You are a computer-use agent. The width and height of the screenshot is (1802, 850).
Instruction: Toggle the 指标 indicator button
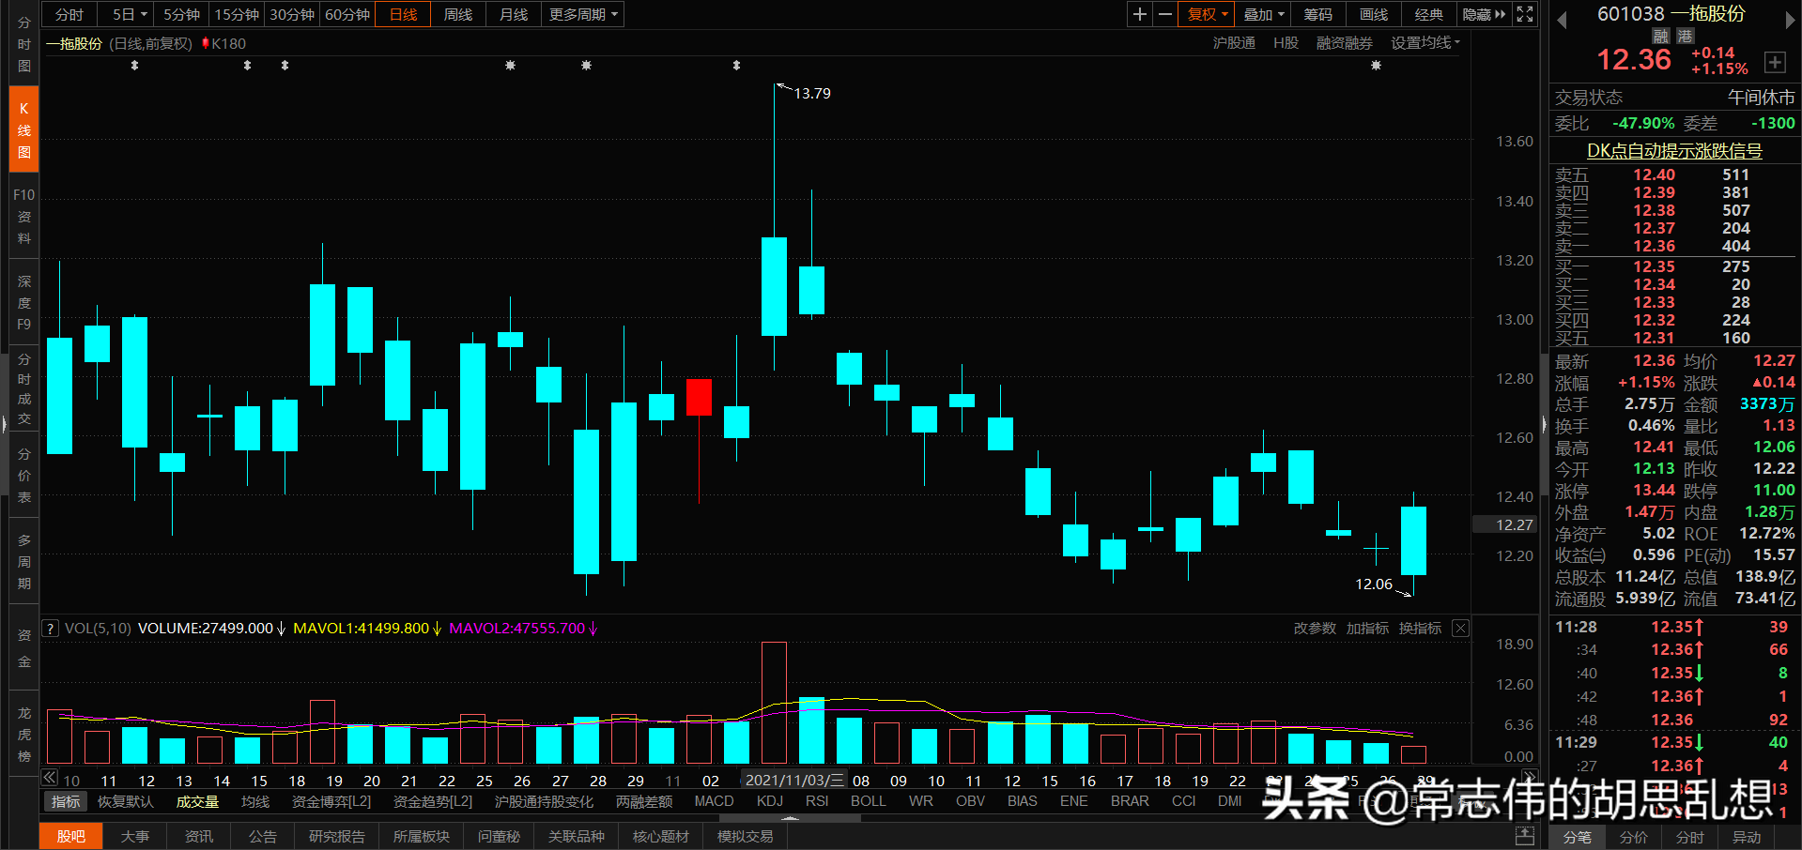[64, 801]
